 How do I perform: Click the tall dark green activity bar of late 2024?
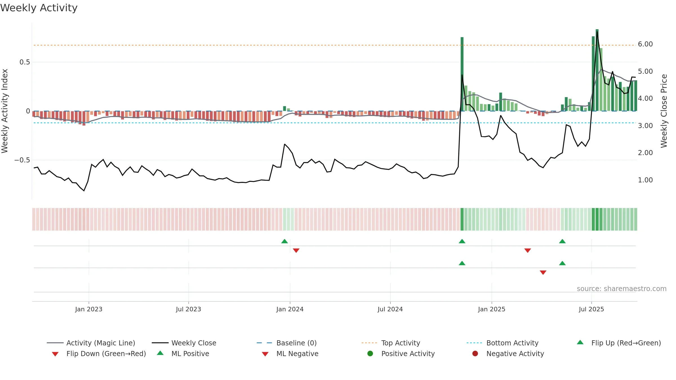462,74
